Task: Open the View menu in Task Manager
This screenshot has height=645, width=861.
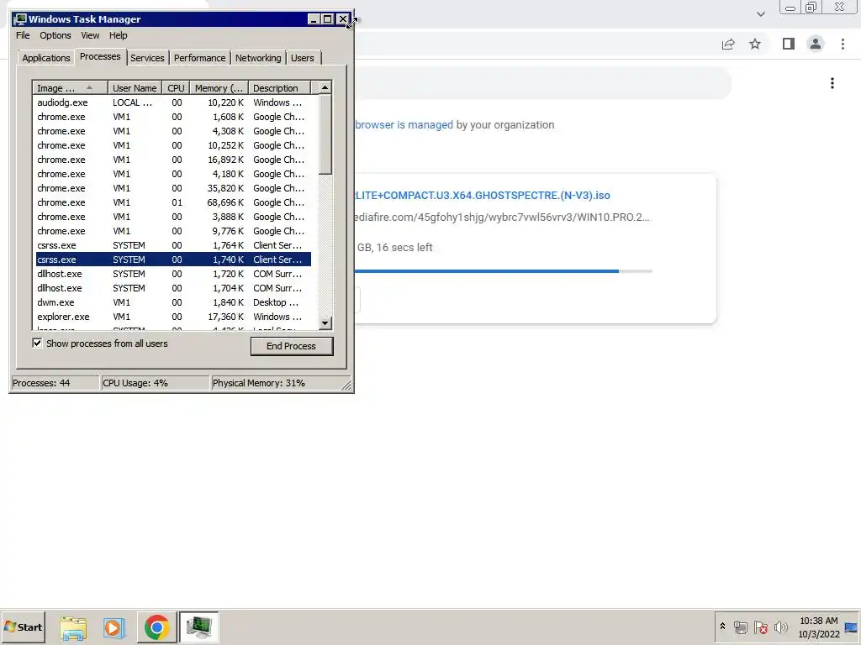Action: click(90, 35)
